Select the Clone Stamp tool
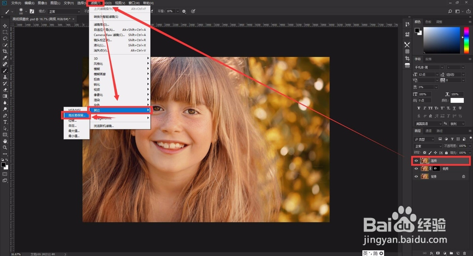 click(5, 77)
